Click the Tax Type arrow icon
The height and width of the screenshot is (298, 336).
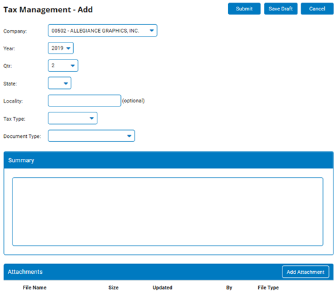coord(92,118)
